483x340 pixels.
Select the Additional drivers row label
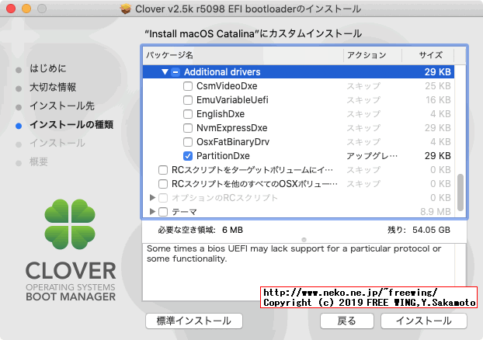tap(222, 72)
